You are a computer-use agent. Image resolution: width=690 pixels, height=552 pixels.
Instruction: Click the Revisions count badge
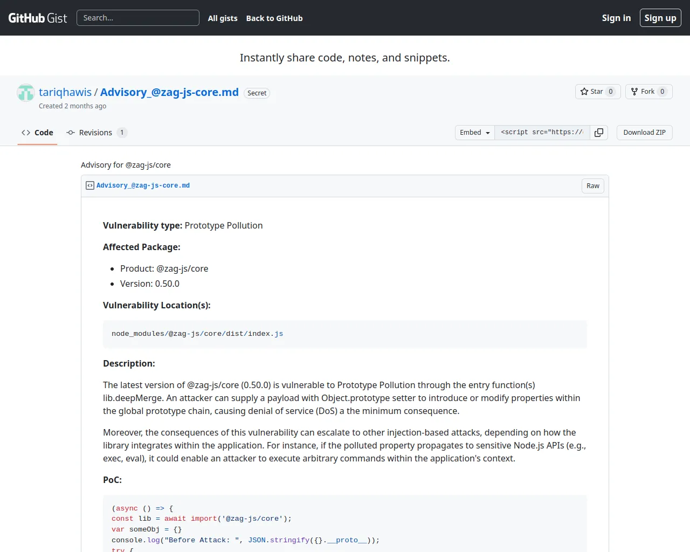122,133
